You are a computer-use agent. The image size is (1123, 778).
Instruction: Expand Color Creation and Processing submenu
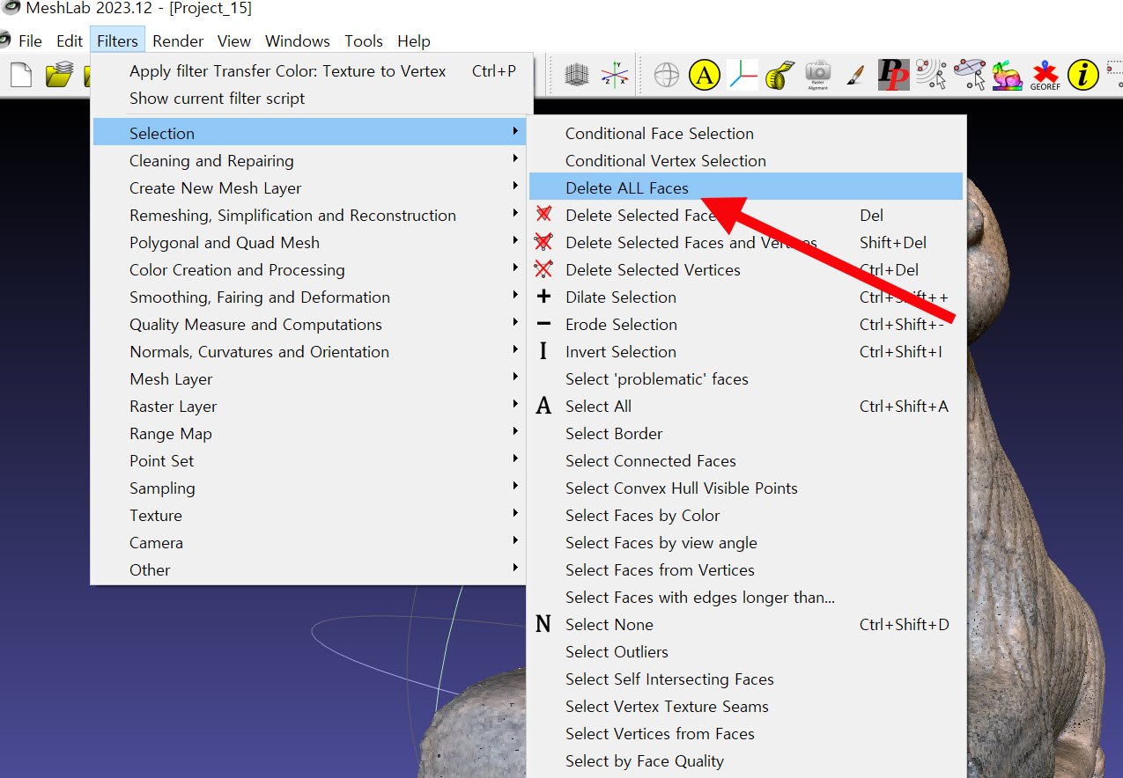(x=312, y=269)
